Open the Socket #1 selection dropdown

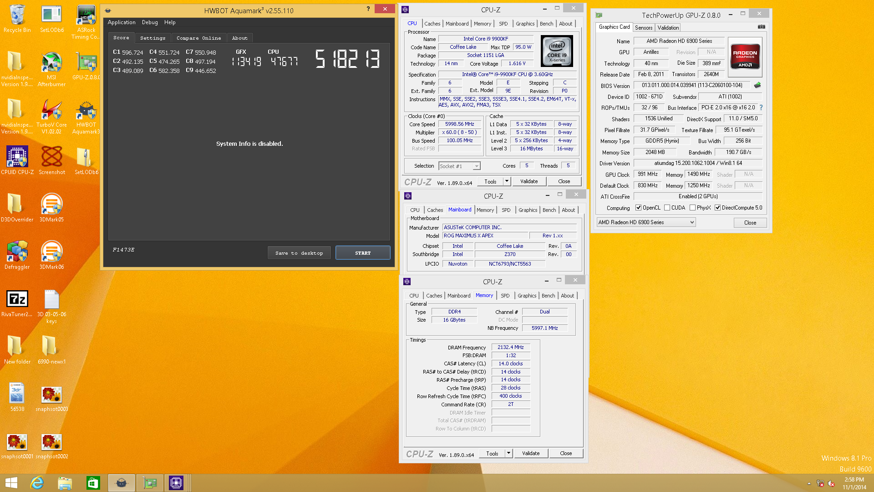(459, 166)
